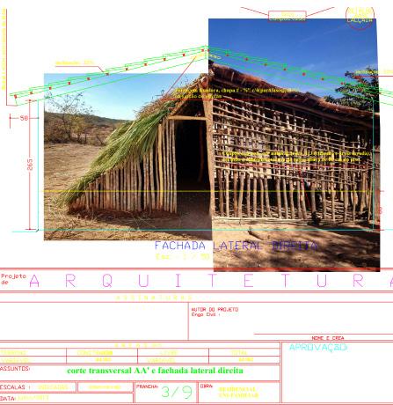The image size is (393, 405).
Task: Click the left photo of the thatched hut
Action: tap(127, 157)
